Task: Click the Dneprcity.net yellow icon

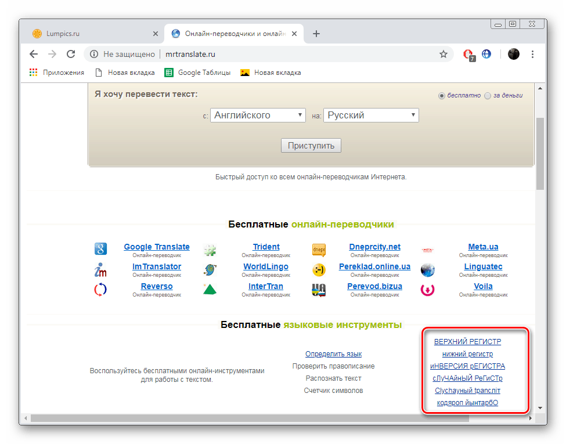Action: [x=319, y=250]
